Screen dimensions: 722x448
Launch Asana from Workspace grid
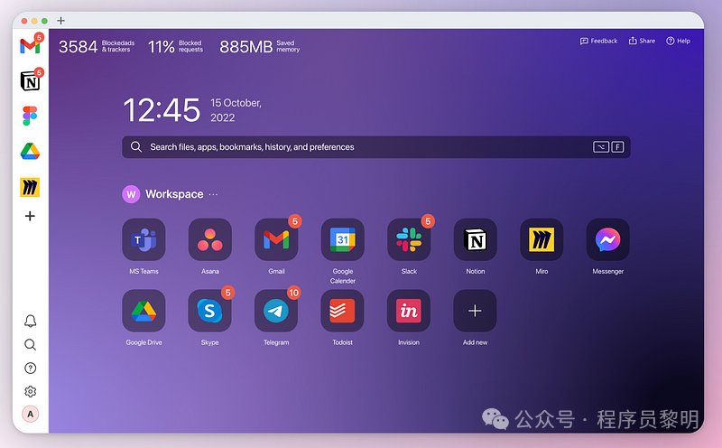(x=210, y=239)
